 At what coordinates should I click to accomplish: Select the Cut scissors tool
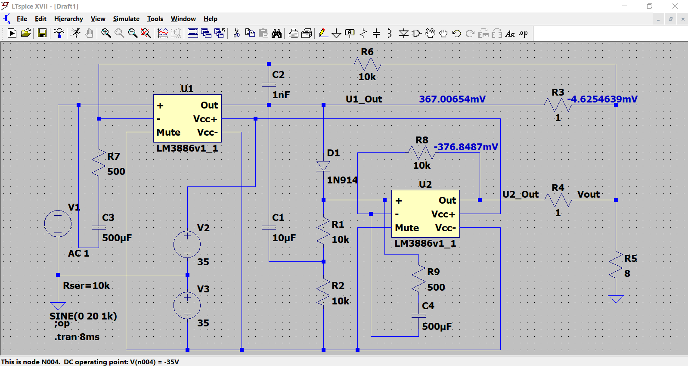(x=236, y=33)
